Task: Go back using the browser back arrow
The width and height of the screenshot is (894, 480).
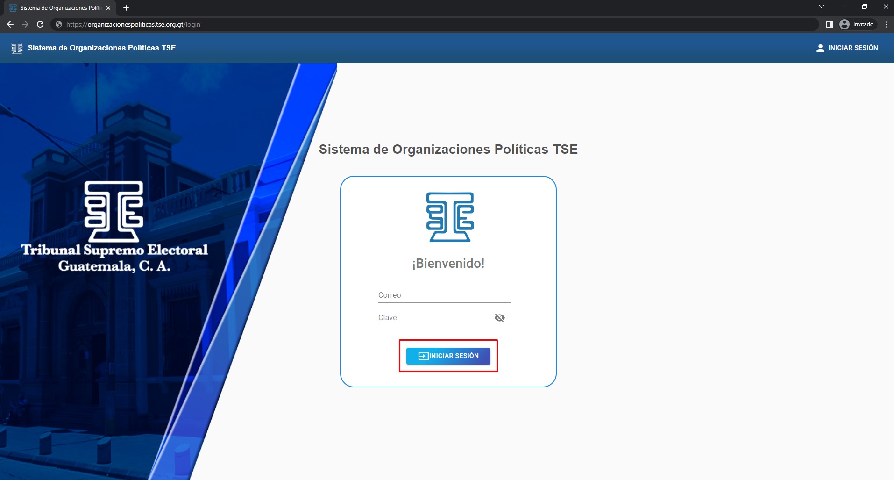Action: [x=10, y=24]
